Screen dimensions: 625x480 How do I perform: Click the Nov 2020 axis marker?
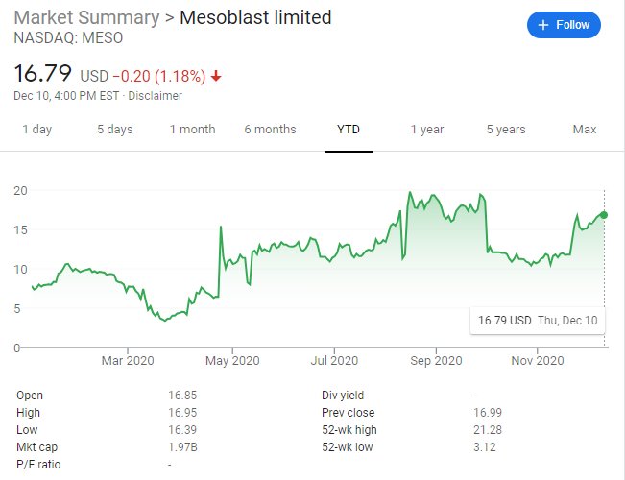point(538,361)
